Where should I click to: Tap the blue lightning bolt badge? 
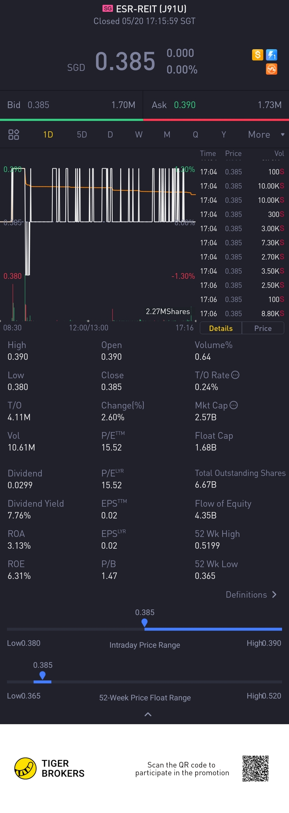click(x=271, y=55)
